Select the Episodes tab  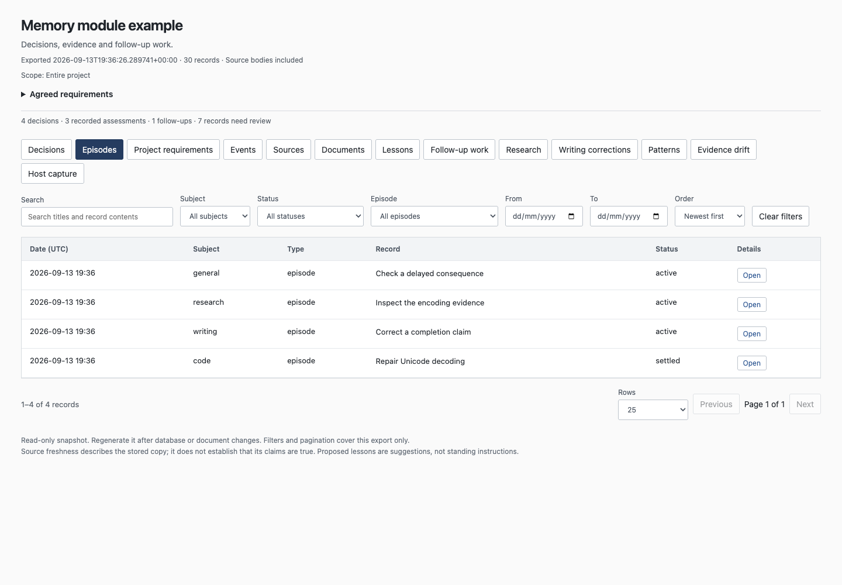(99, 150)
